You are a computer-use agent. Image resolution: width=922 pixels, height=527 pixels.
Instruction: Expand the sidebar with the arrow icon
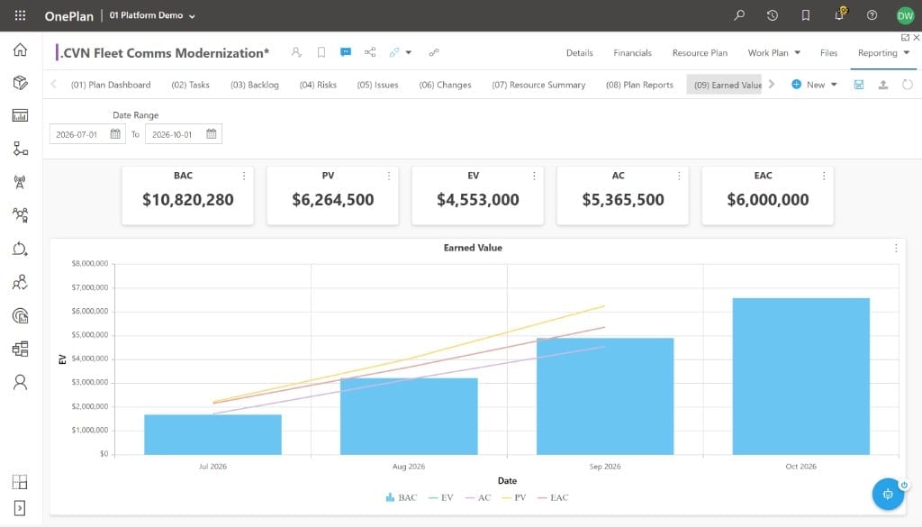pos(20,507)
